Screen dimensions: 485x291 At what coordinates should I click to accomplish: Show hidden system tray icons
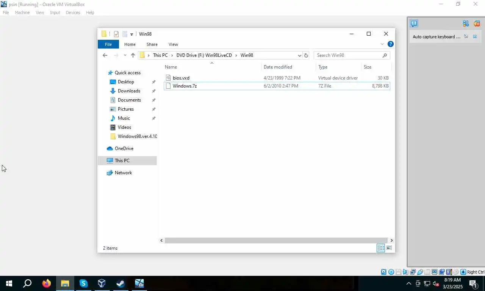click(408, 283)
